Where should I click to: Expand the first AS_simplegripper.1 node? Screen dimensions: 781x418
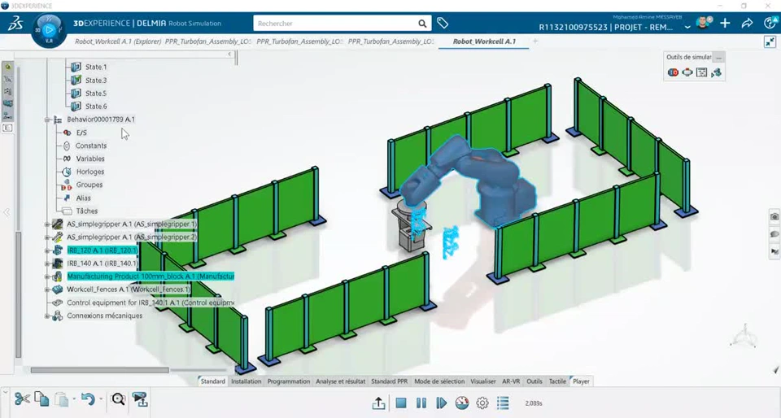pyautogui.click(x=47, y=224)
